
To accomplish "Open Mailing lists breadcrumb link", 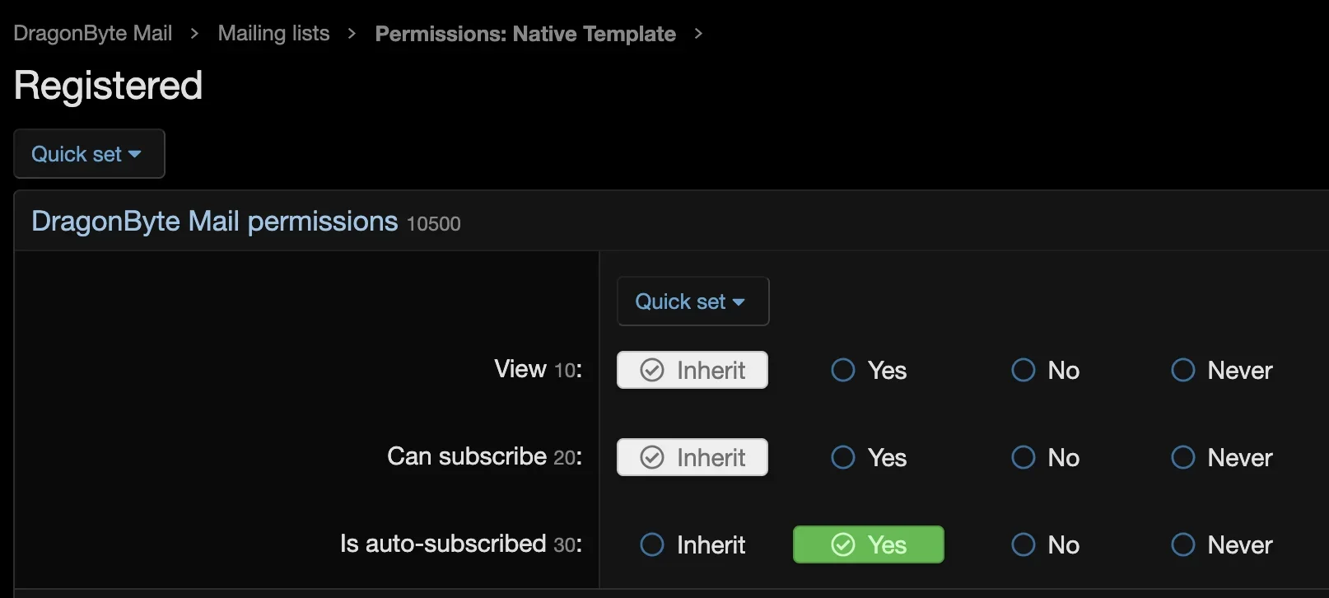I will click(x=273, y=34).
